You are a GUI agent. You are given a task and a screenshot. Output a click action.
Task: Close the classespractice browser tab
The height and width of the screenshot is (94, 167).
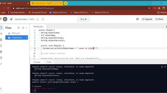[x=61, y=3]
